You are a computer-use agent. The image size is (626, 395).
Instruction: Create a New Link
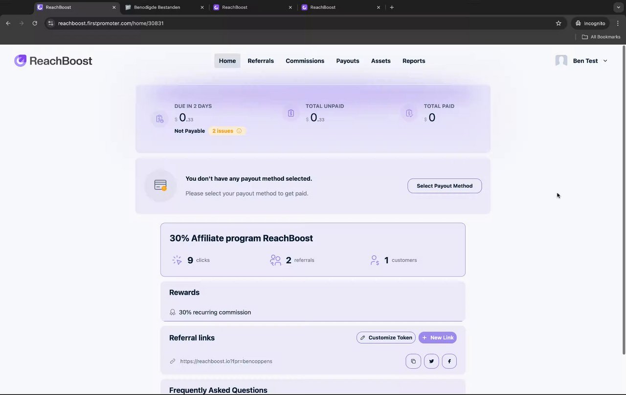pos(438,337)
